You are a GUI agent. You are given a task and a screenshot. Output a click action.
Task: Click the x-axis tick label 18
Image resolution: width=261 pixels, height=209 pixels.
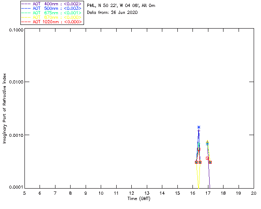(x=223, y=193)
